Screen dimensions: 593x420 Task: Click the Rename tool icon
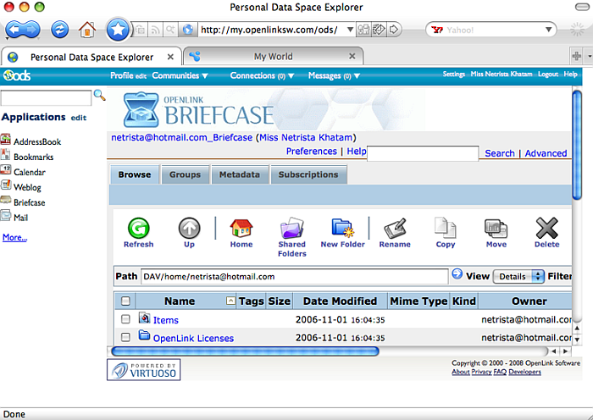click(395, 229)
